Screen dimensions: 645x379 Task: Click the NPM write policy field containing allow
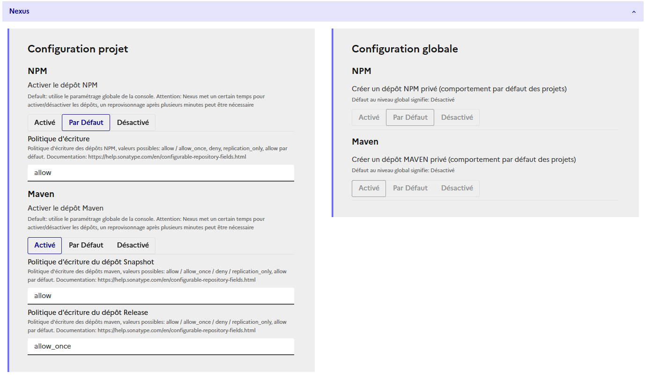tap(161, 173)
